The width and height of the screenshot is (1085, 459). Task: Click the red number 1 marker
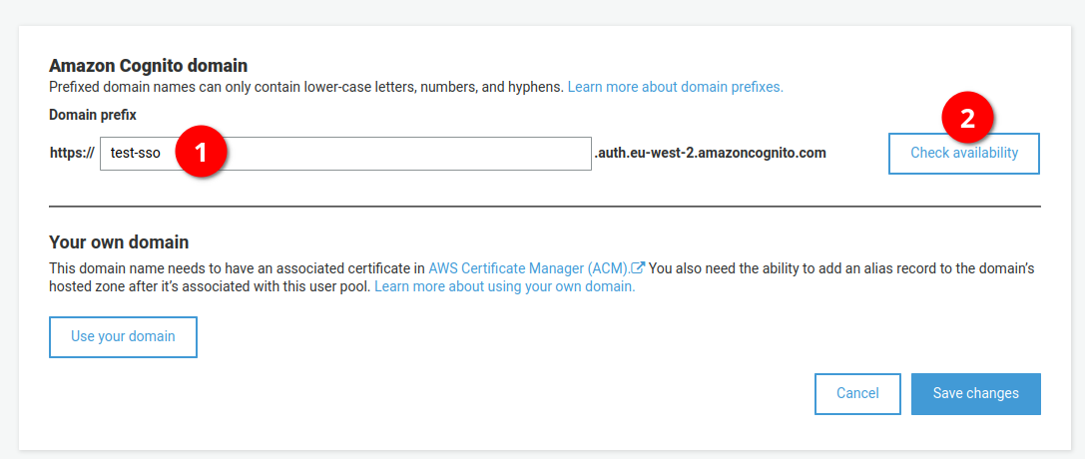coord(201,153)
